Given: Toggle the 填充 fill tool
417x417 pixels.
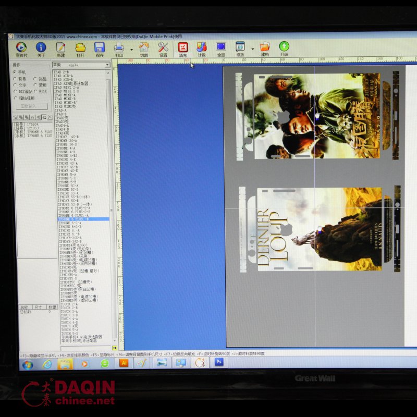Looking at the screenshot, I should (183, 50).
